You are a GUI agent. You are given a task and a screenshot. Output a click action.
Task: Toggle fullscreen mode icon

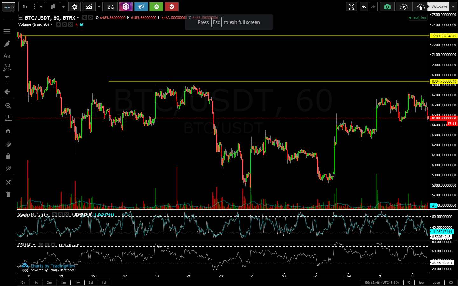(x=351, y=7)
